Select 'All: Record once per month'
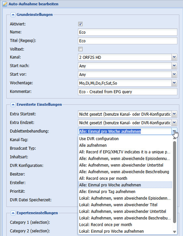Viewport: 183px width, 236px height. click(125, 178)
